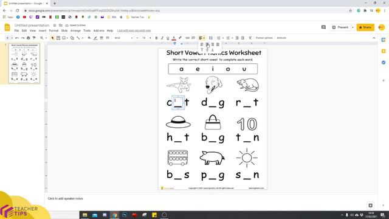Choose the select cursor tool

tap(52, 38)
